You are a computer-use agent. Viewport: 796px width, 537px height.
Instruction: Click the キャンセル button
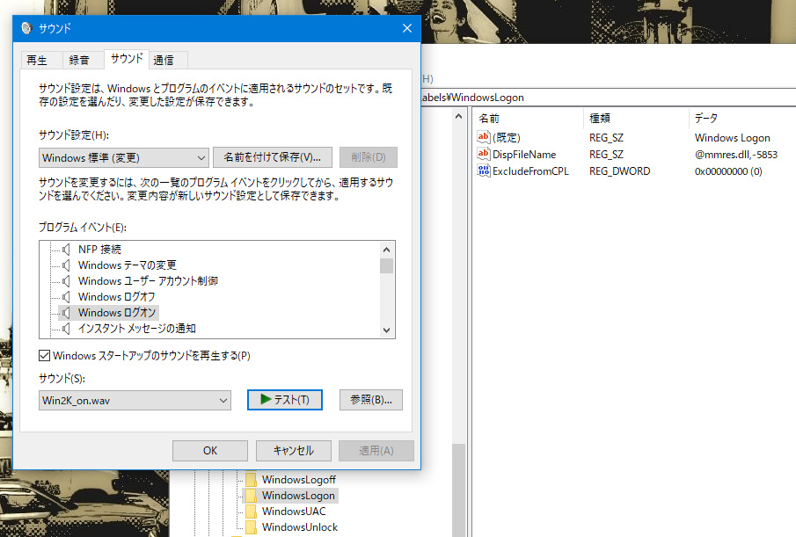(294, 450)
